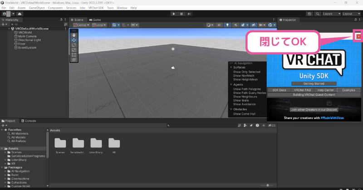The height and width of the screenshot is (190, 363).
Task: Toggle hidden objects scene visibility
Action: coord(253,25)
